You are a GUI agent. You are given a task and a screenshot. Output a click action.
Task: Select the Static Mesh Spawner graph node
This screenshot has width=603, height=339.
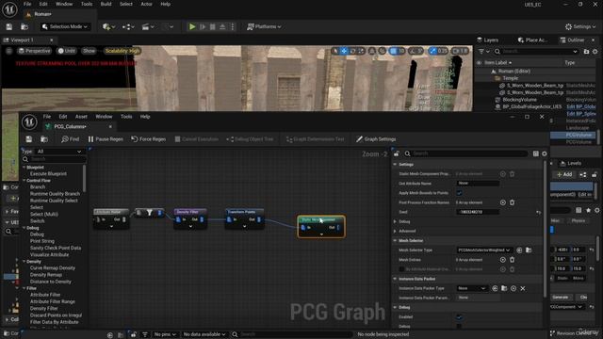tap(321, 227)
